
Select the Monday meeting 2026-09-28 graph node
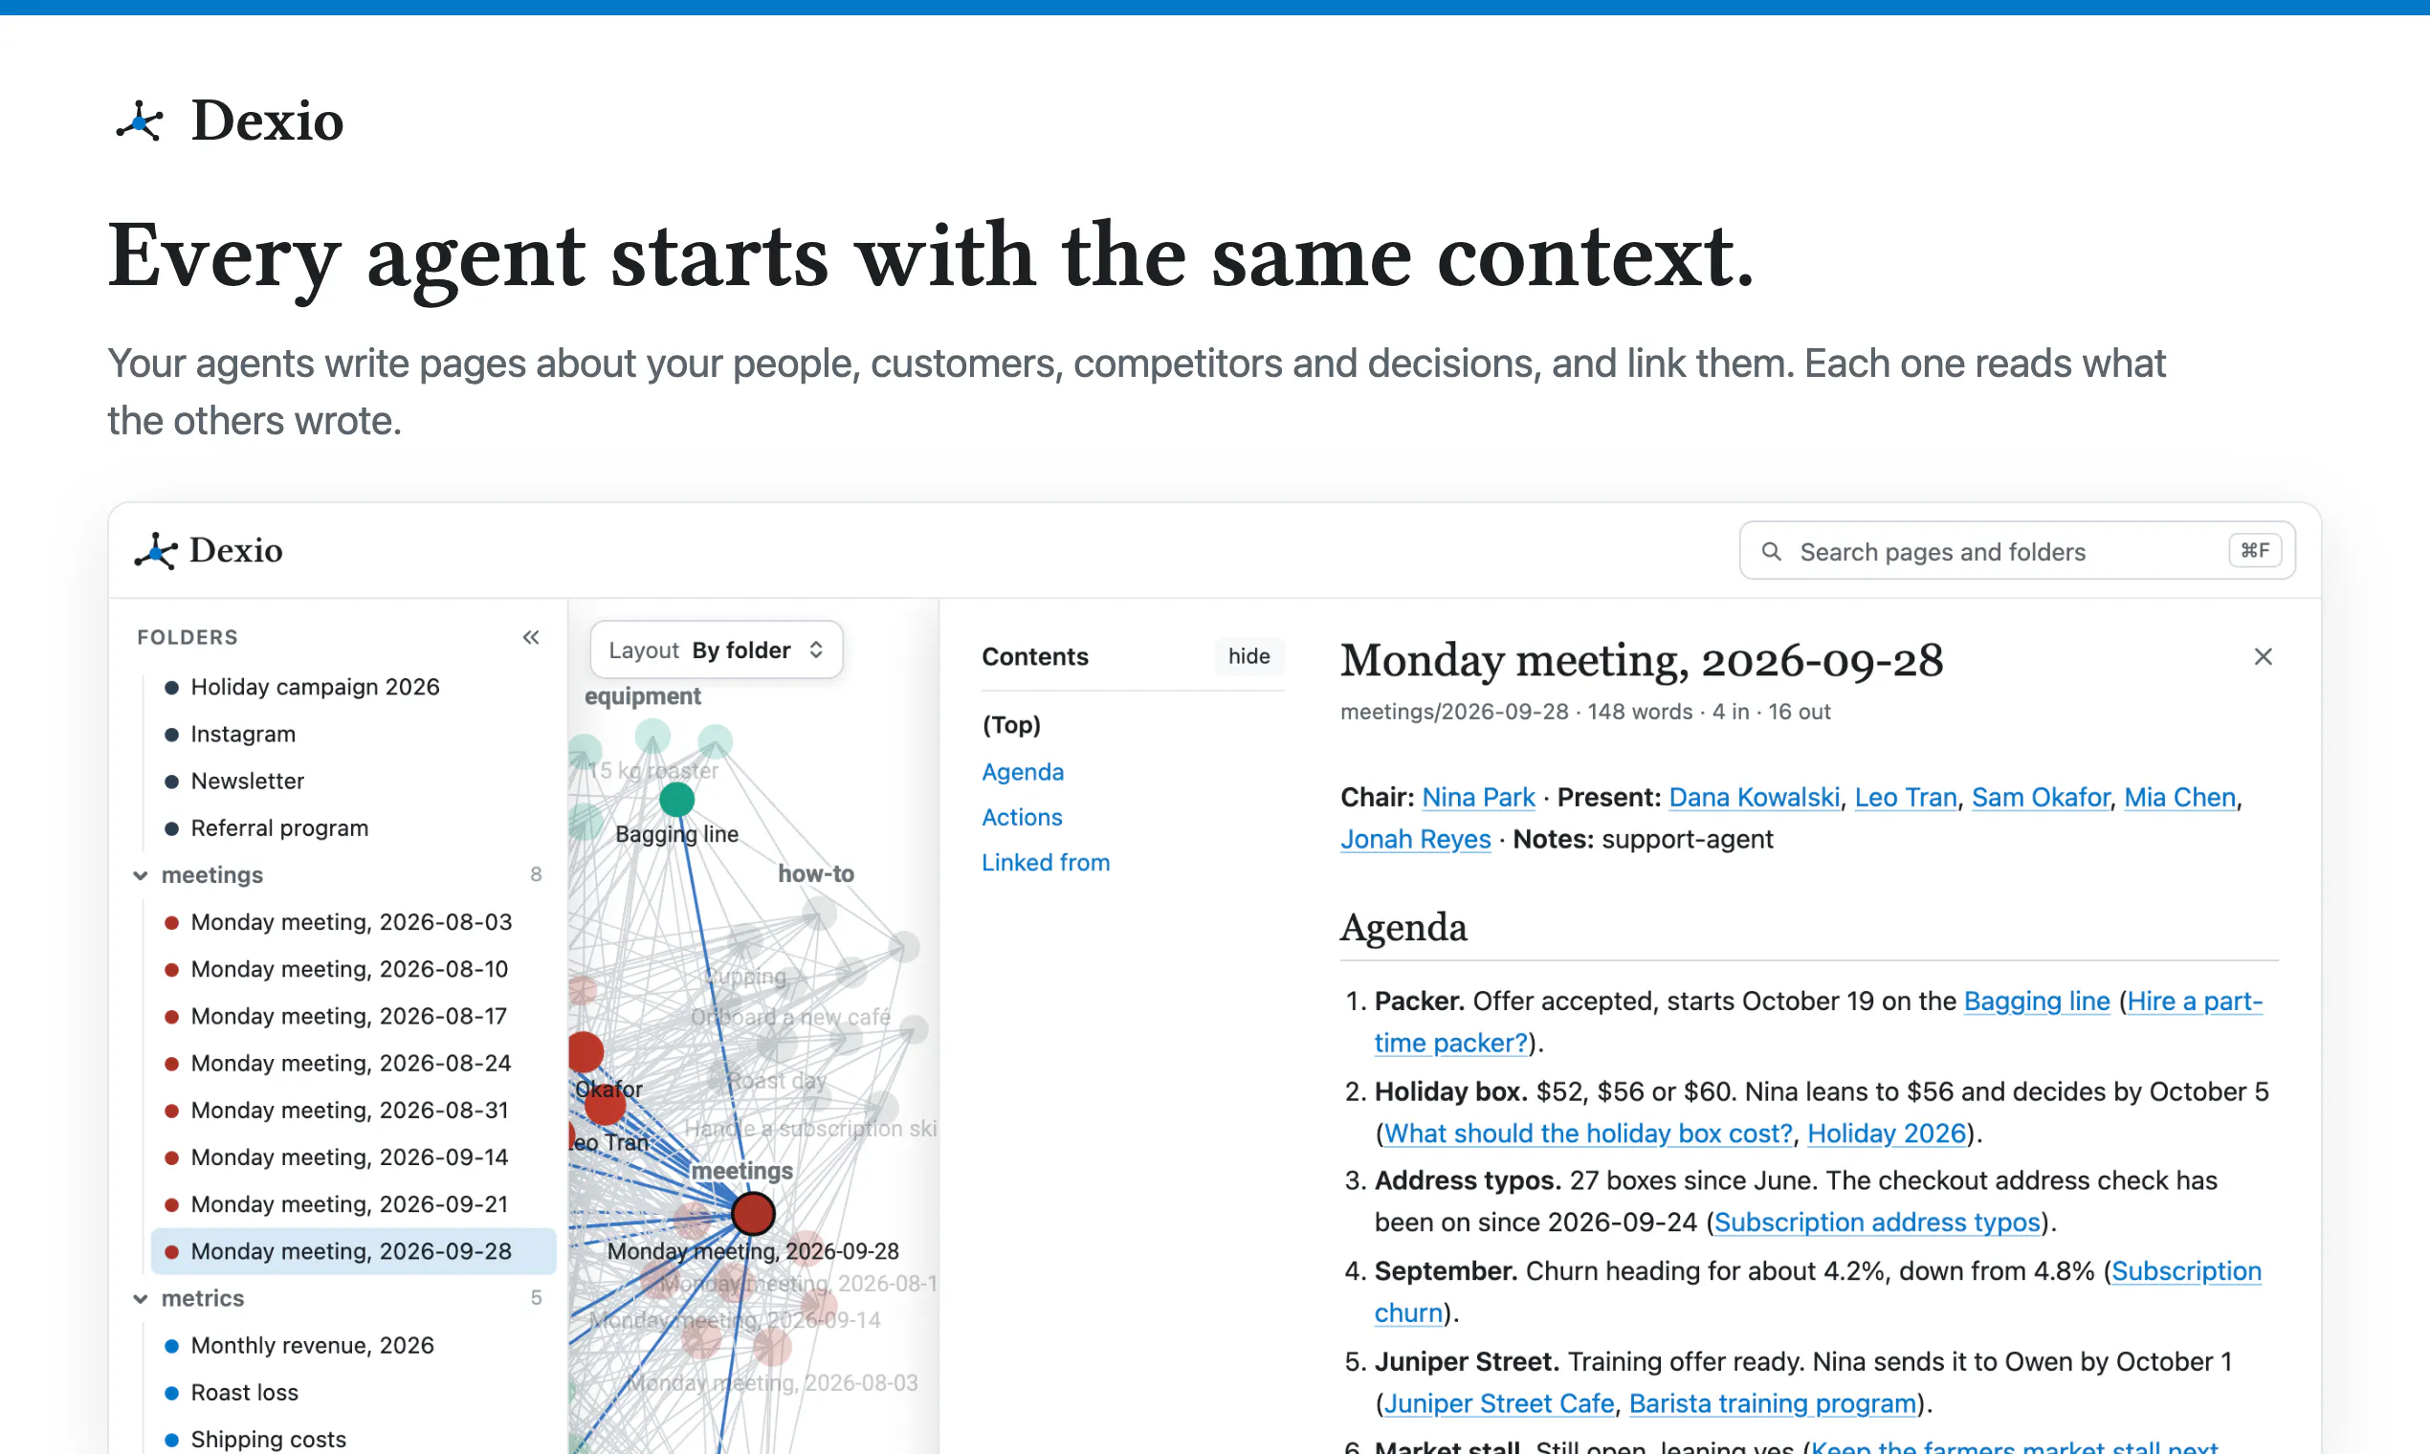coord(753,1214)
